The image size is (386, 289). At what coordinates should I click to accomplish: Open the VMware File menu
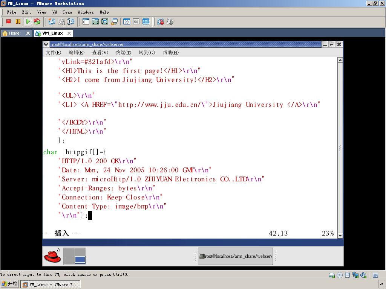point(11,12)
